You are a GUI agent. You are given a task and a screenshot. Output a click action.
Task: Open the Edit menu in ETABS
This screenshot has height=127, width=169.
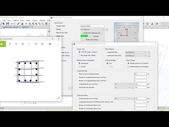[x=4, y=20]
